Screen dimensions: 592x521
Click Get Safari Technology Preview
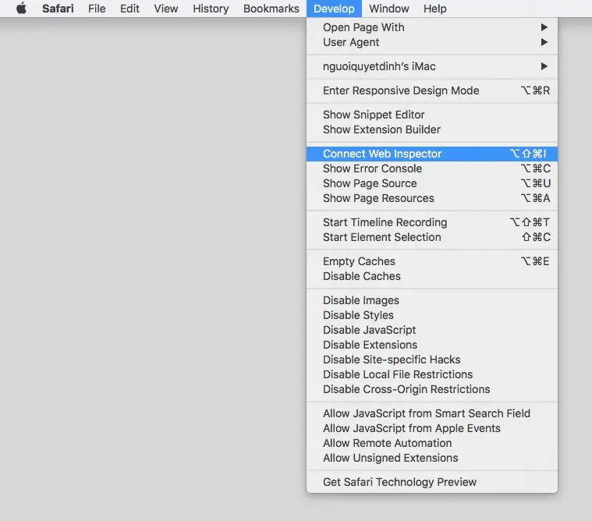[432, 482]
